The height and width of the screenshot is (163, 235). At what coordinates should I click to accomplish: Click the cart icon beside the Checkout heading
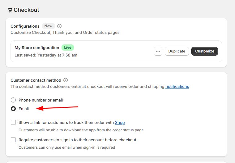[x=10, y=10]
